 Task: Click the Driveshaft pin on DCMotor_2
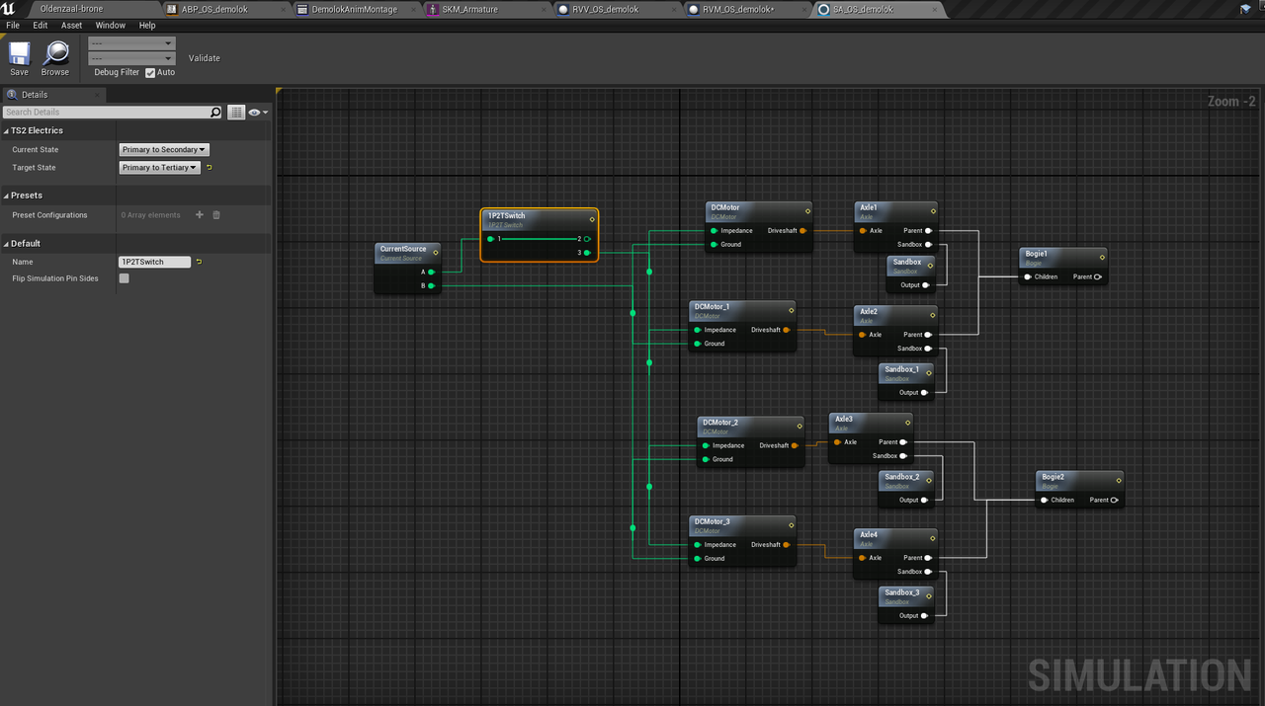pyautogui.click(x=795, y=445)
